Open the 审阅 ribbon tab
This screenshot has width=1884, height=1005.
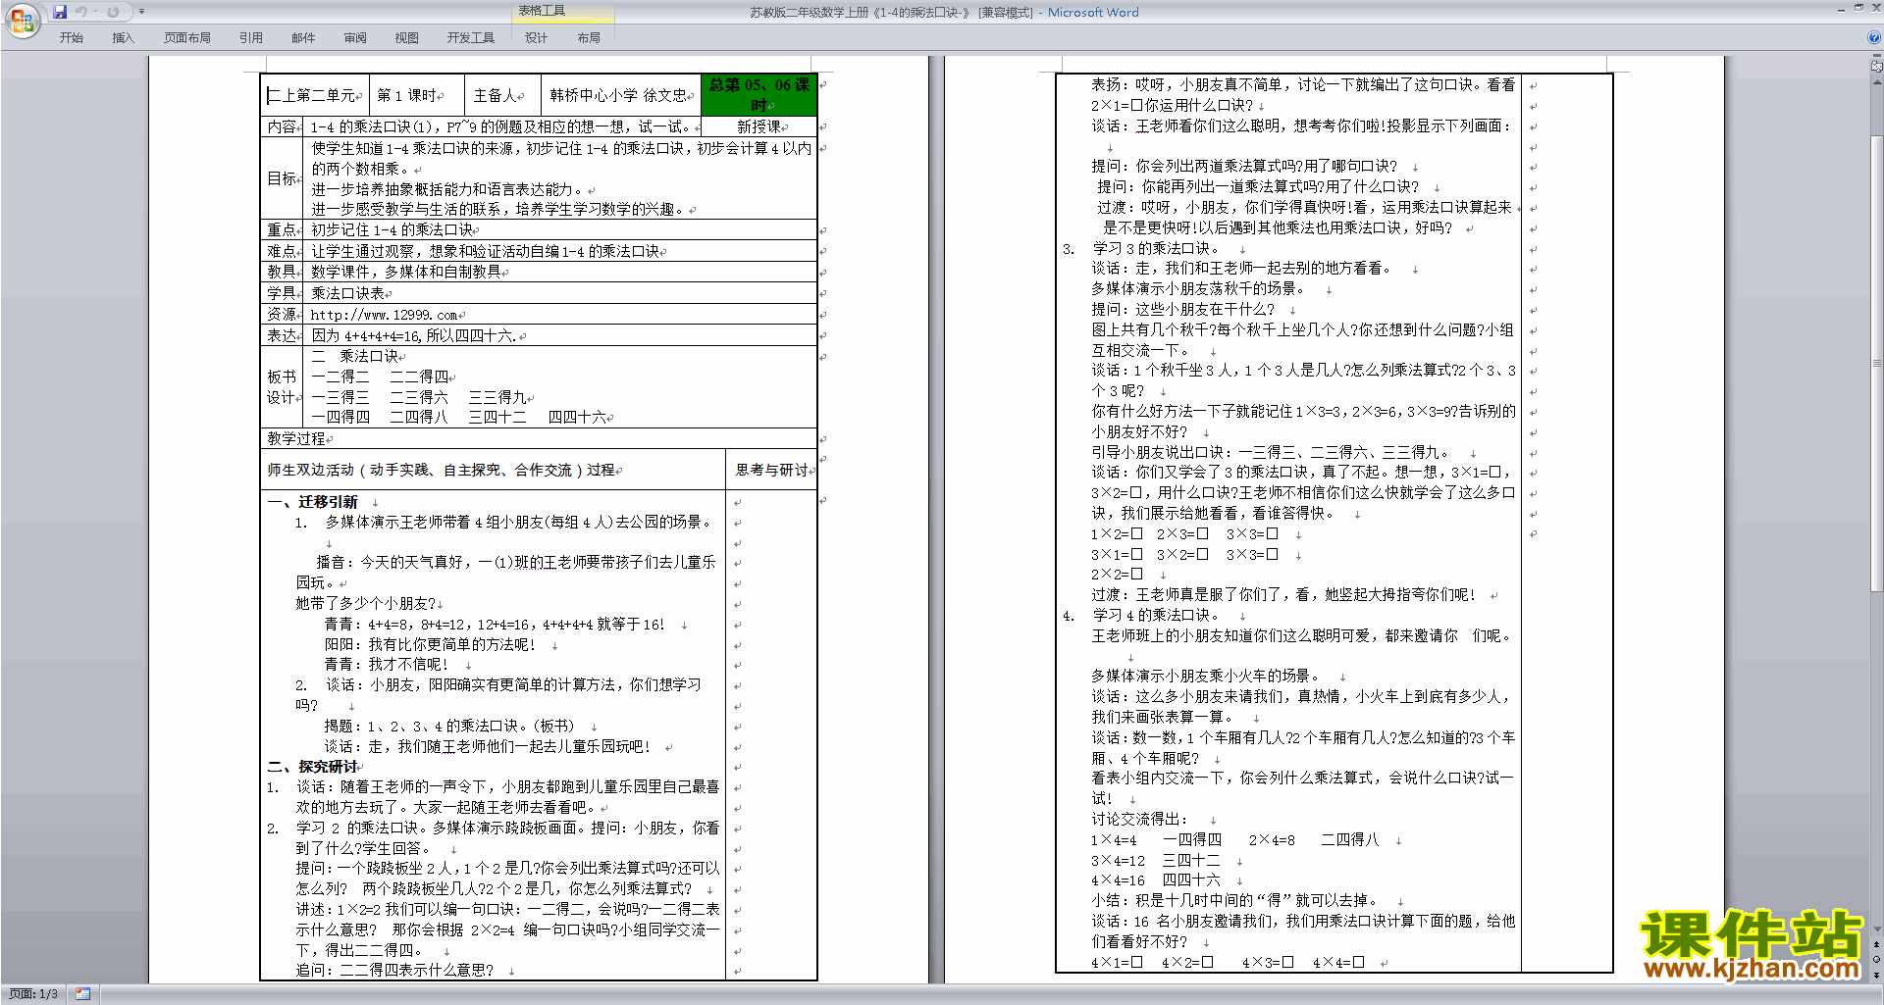click(355, 38)
